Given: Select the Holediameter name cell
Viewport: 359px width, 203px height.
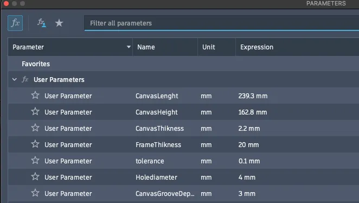Looking at the screenshot, I should 156,177.
